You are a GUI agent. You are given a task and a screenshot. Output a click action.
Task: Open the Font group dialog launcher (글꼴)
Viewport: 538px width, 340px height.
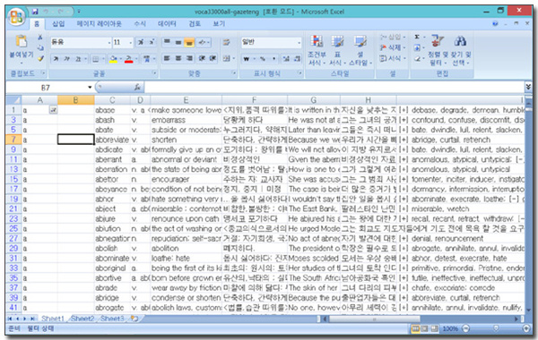coord(154,73)
